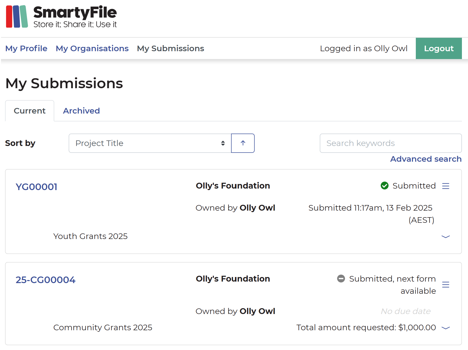The height and width of the screenshot is (350, 468).
Task: Click the green Submitted status icon
Action: 384,186
